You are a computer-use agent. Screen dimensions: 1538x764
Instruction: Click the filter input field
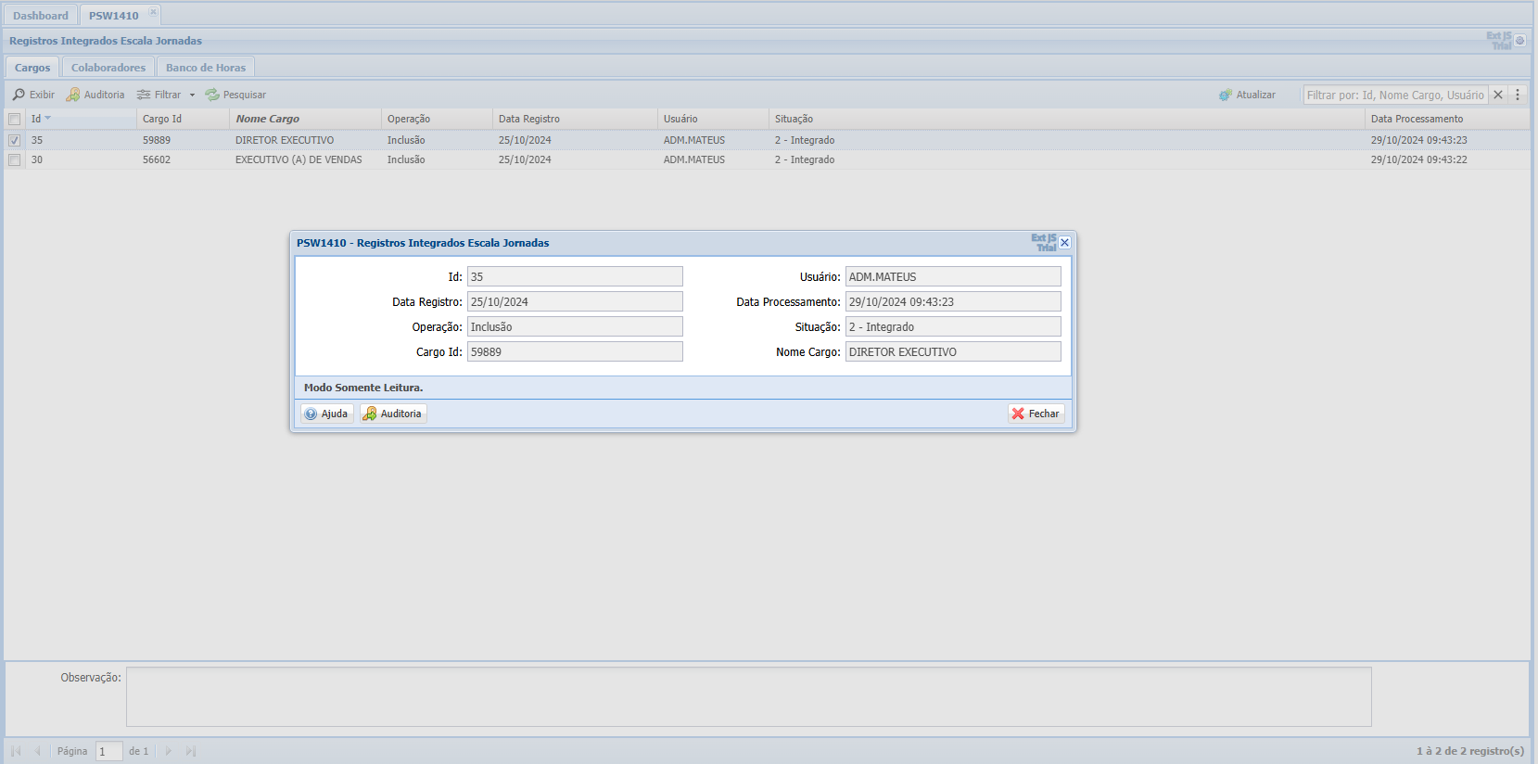click(x=1395, y=95)
